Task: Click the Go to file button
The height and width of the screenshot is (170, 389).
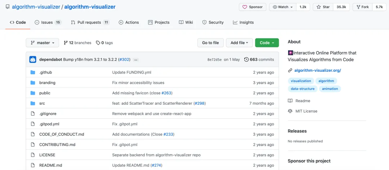Action: pyautogui.click(x=210, y=43)
